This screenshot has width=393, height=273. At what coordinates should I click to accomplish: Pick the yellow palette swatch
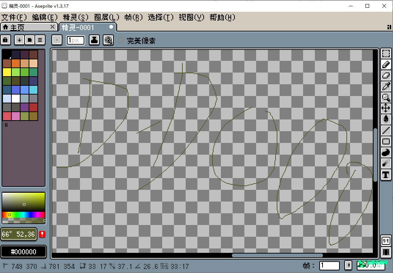7,72
